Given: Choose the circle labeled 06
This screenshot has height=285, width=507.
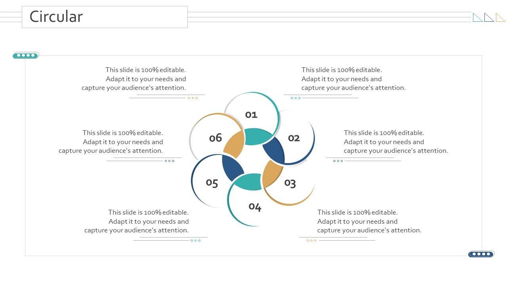Looking at the screenshot, I should (x=215, y=138).
